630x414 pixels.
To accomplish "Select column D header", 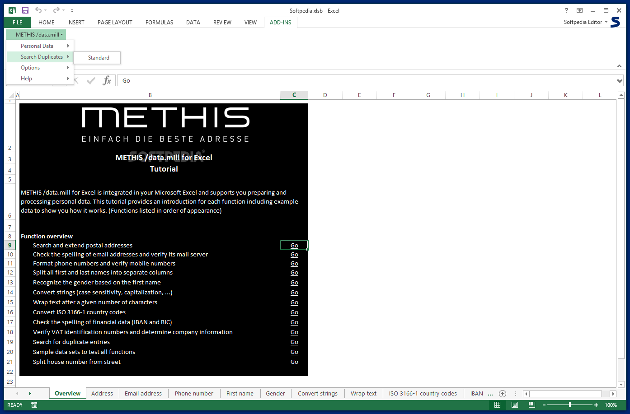I will [x=325, y=95].
